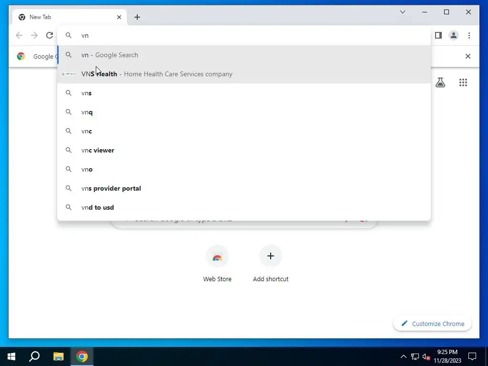488x366 pixels.
Task: Pick the 'vns' search suggestion
Action: pyautogui.click(x=244, y=93)
